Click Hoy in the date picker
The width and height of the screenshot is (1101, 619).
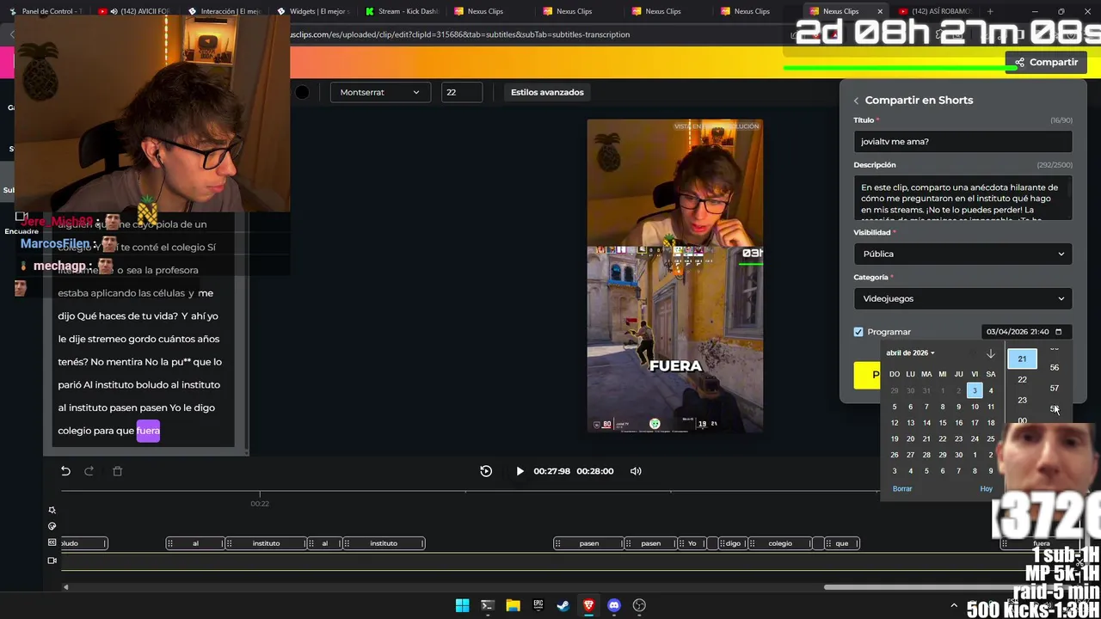[x=986, y=488]
